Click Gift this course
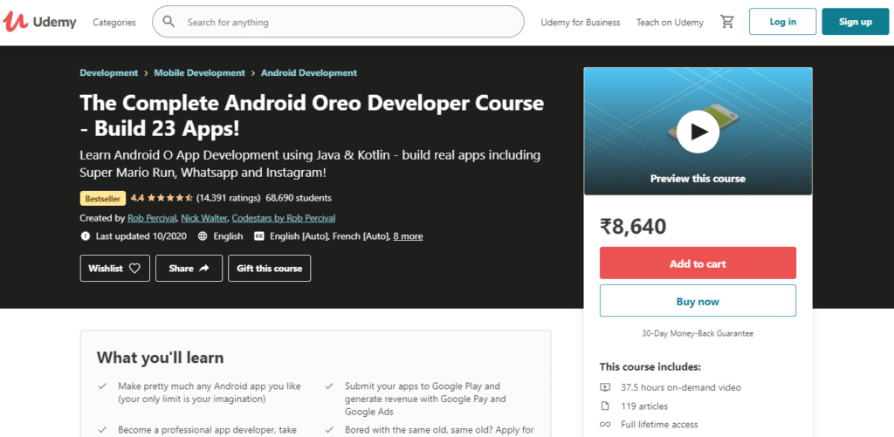The width and height of the screenshot is (894, 437). tap(269, 269)
